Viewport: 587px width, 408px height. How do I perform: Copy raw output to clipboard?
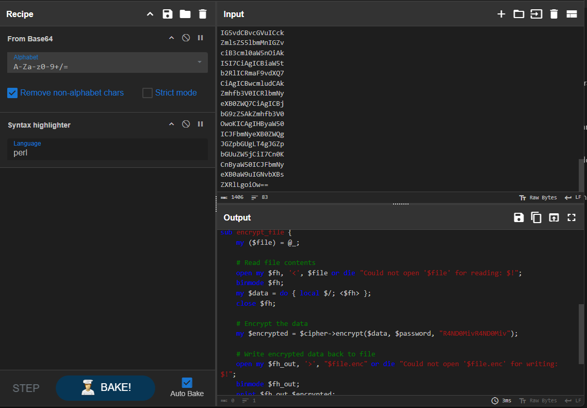pos(536,217)
